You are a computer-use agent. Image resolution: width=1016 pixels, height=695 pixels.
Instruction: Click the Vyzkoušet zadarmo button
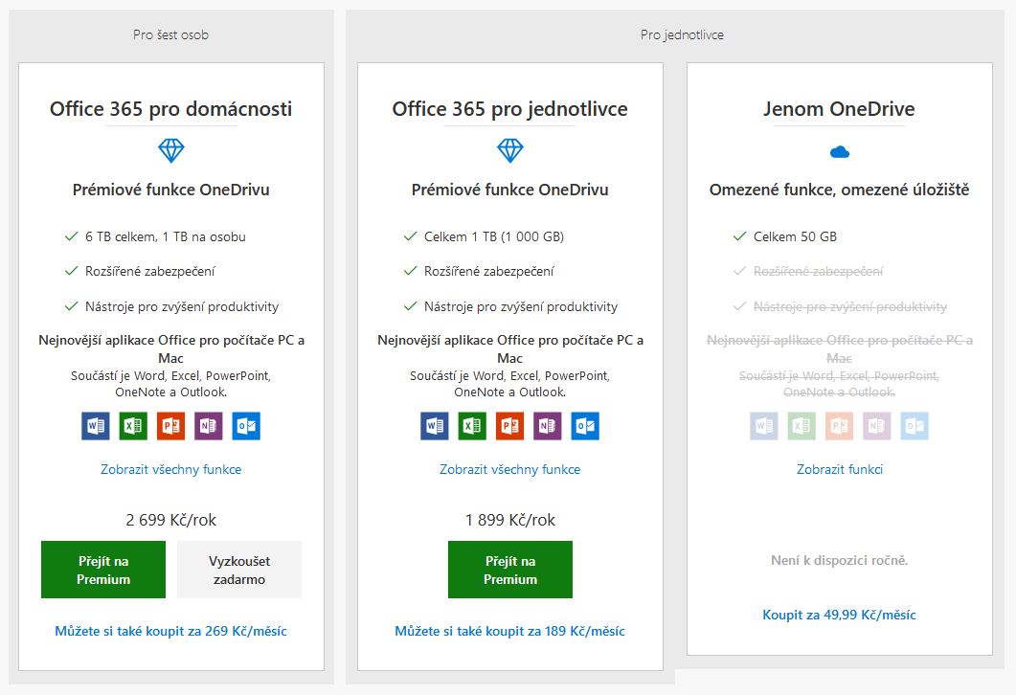[239, 570]
